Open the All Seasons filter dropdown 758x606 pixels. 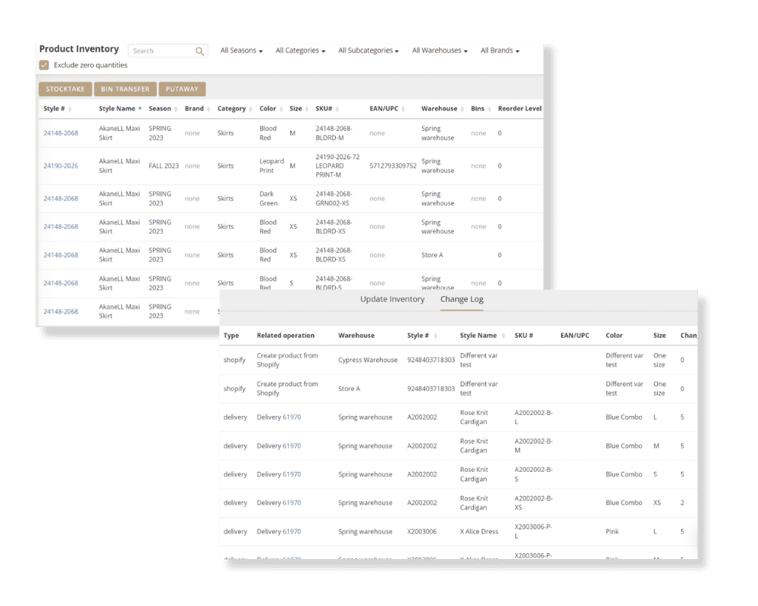pyautogui.click(x=239, y=50)
